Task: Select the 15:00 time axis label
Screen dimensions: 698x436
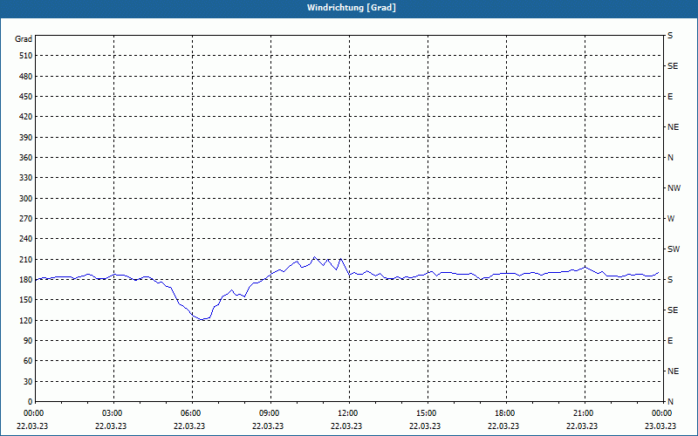Action: click(x=427, y=413)
